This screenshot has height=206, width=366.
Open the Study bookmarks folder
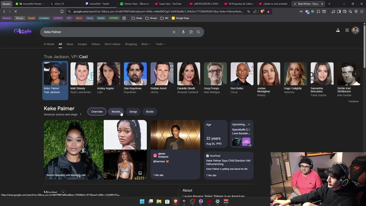click(137, 18)
